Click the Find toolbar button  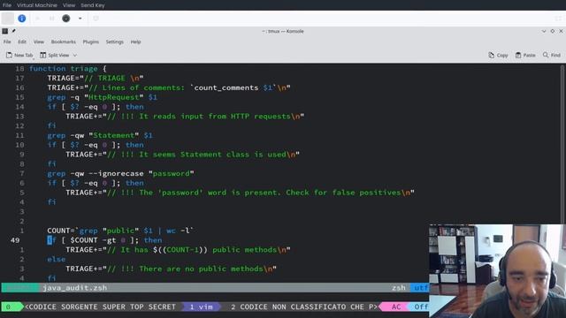tap(552, 55)
